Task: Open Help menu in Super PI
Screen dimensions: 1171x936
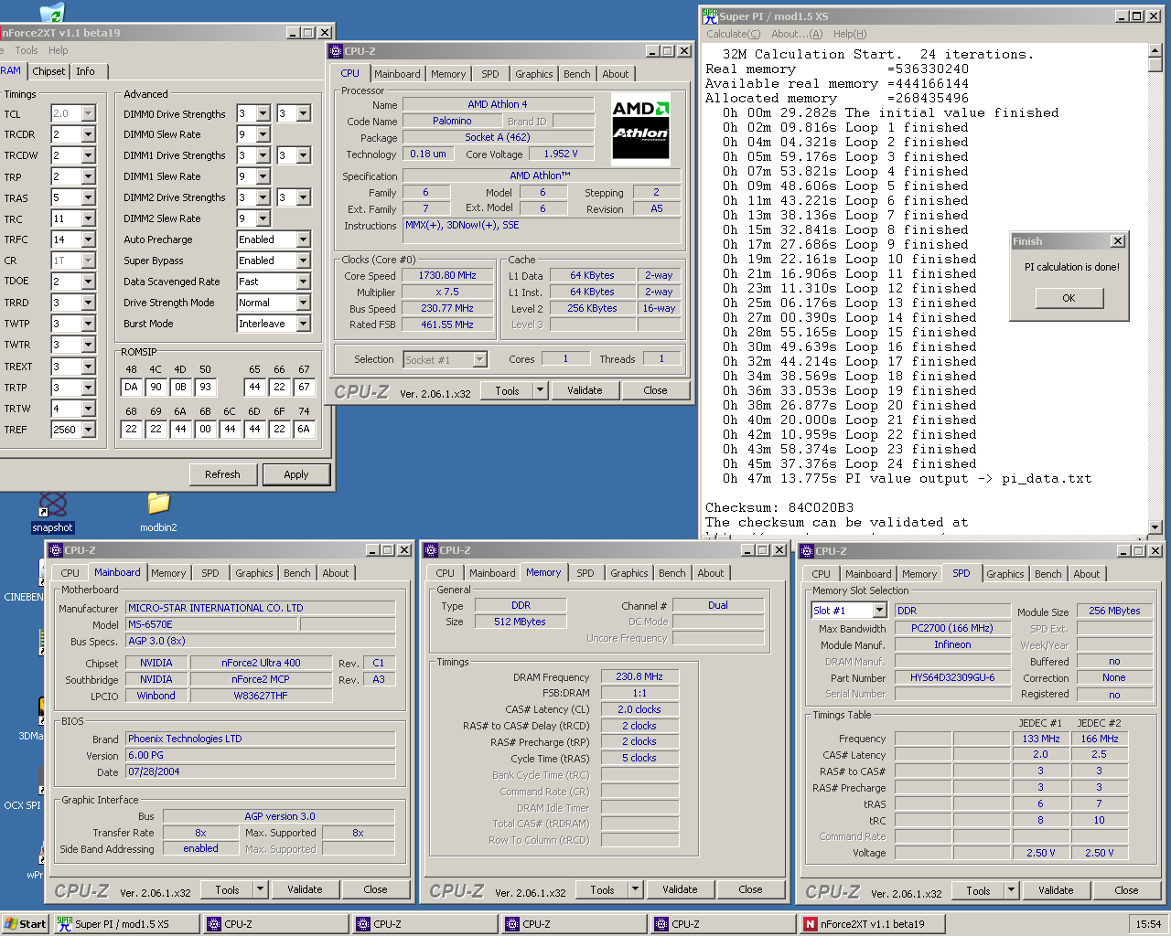Action: 849,34
